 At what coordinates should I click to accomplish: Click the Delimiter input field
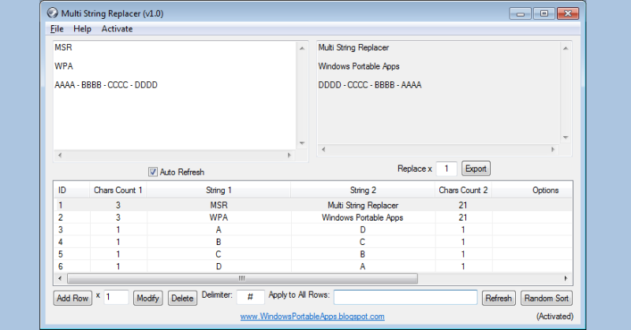tap(250, 298)
